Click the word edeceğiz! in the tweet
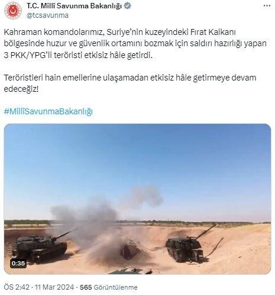Image resolution: width=275 pixels, height=295 pixels. (21, 89)
